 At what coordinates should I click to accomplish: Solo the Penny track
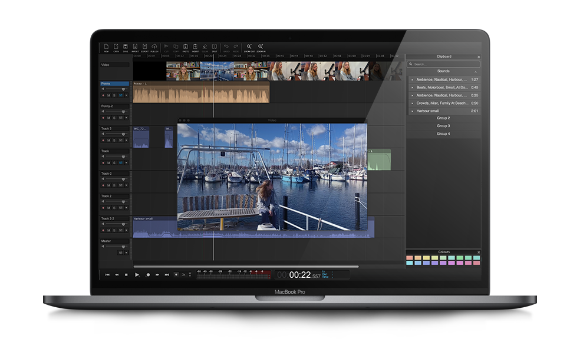pos(114,95)
